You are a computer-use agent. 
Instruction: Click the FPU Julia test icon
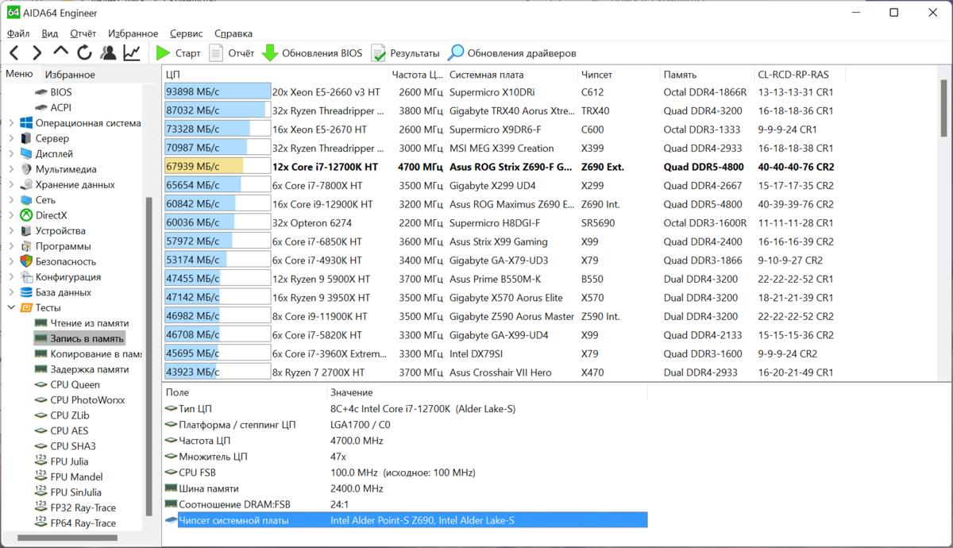41,461
